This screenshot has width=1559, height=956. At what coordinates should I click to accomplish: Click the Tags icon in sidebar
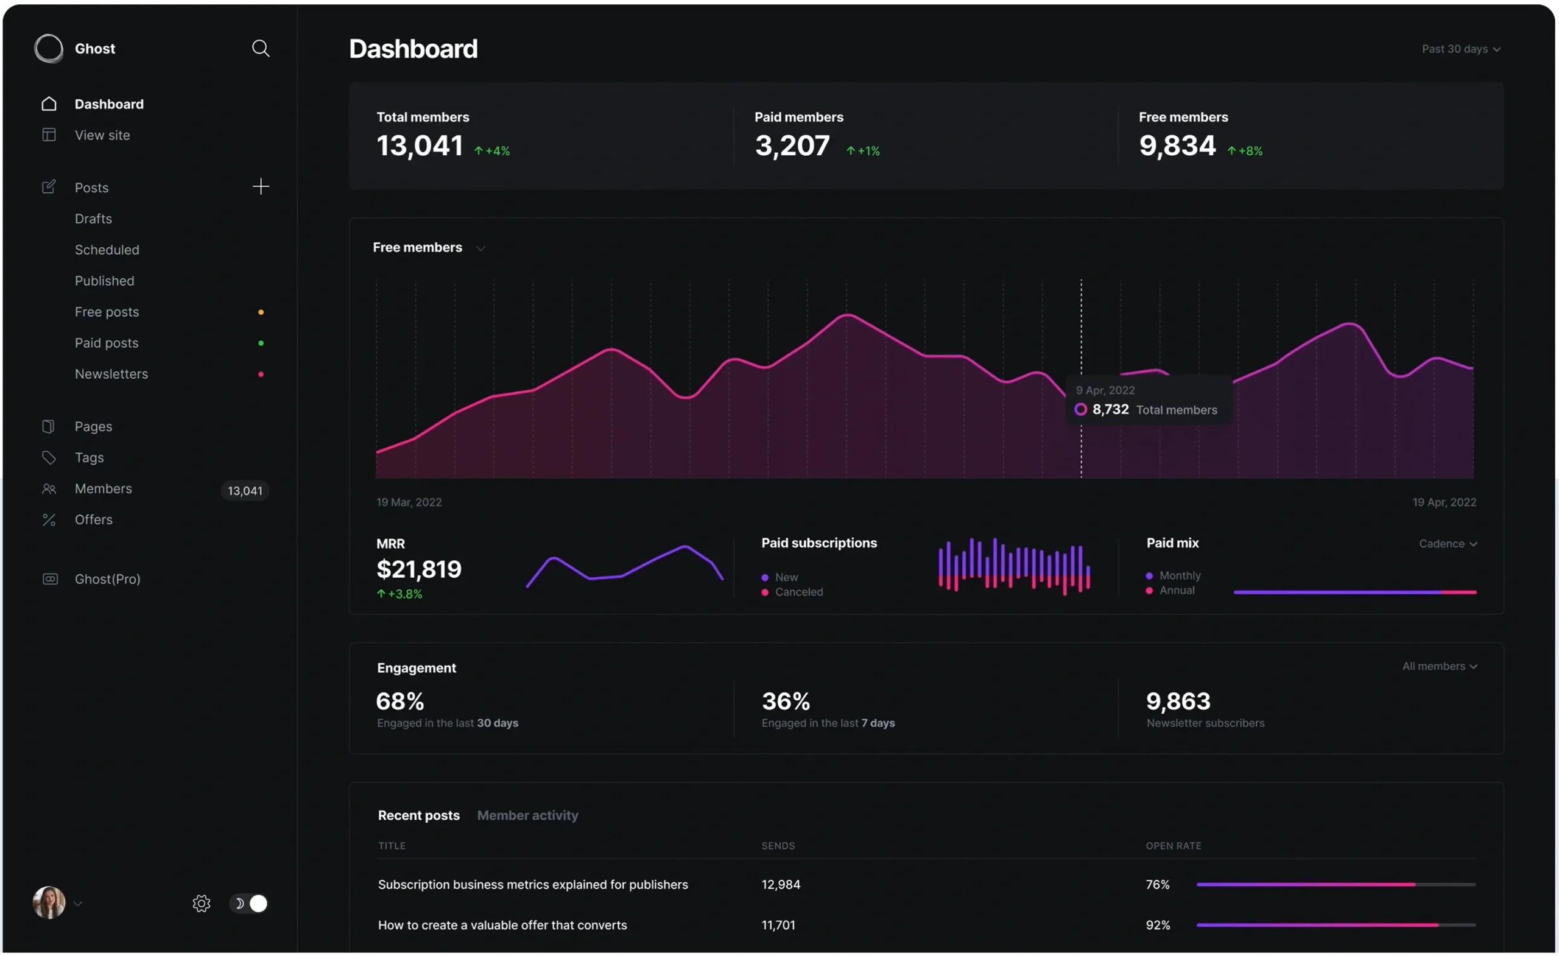[x=49, y=457]
